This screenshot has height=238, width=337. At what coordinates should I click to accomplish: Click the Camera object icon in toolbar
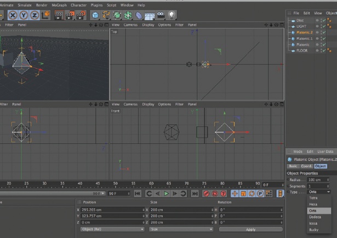point(161,15)
